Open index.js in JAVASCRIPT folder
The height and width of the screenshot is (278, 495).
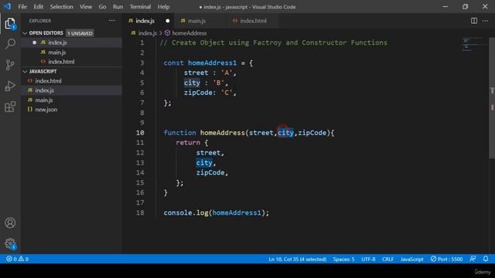point(71,90)
